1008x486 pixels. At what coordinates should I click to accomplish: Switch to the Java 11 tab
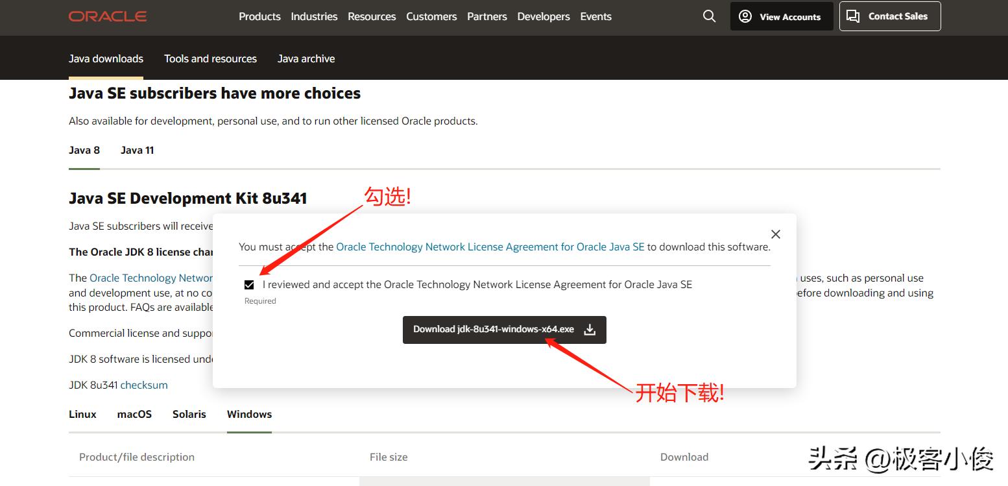pyautogui.click(x=138, y=151)
